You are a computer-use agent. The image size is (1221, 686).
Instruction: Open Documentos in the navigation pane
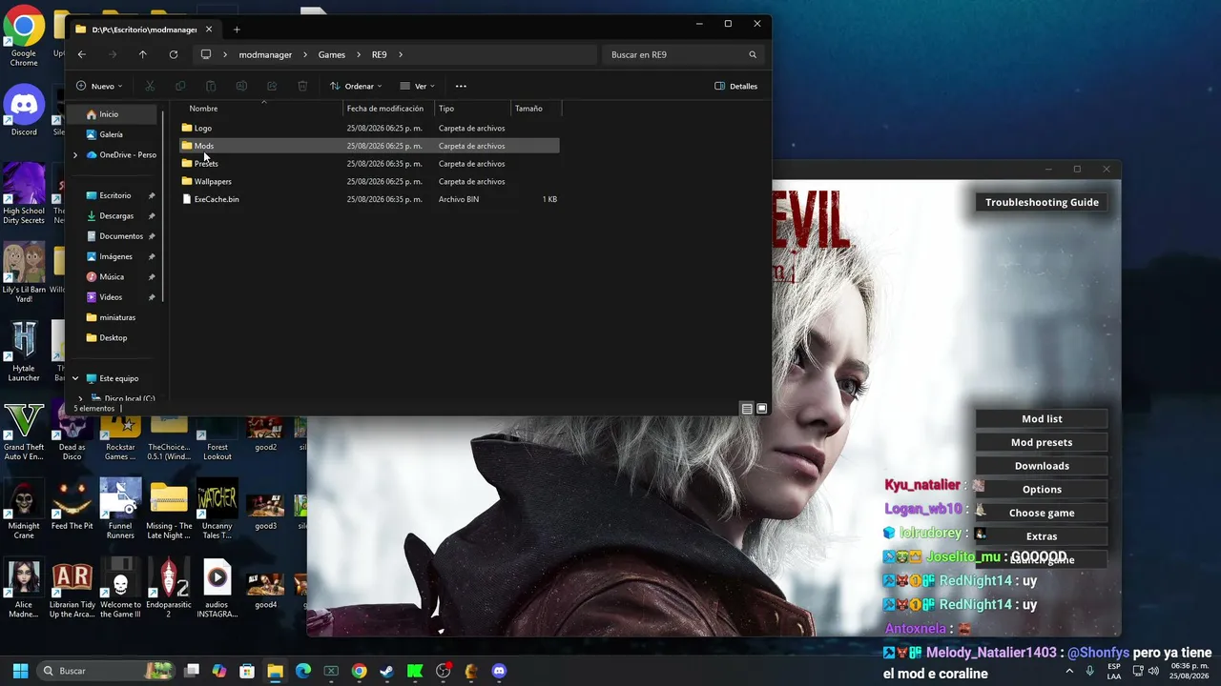coord(121,236)
